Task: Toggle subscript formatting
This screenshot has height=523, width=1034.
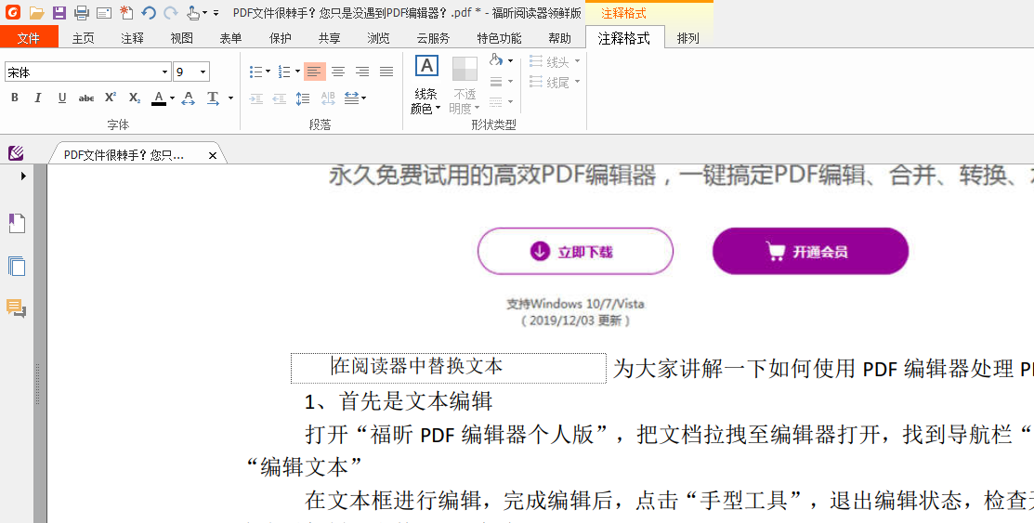Action: [135, 98]
